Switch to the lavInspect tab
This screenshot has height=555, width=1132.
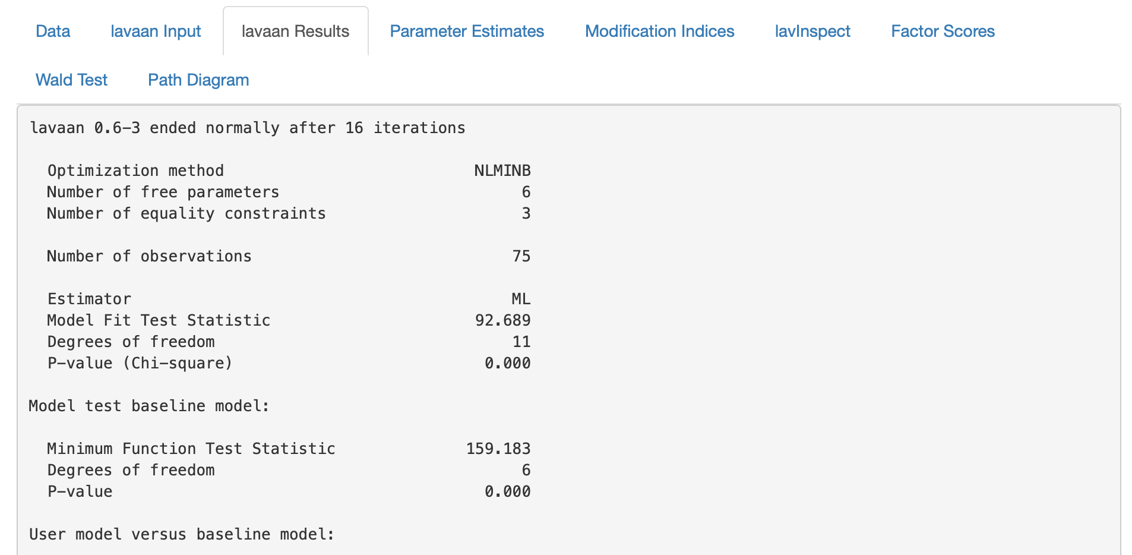pos(812,31)
